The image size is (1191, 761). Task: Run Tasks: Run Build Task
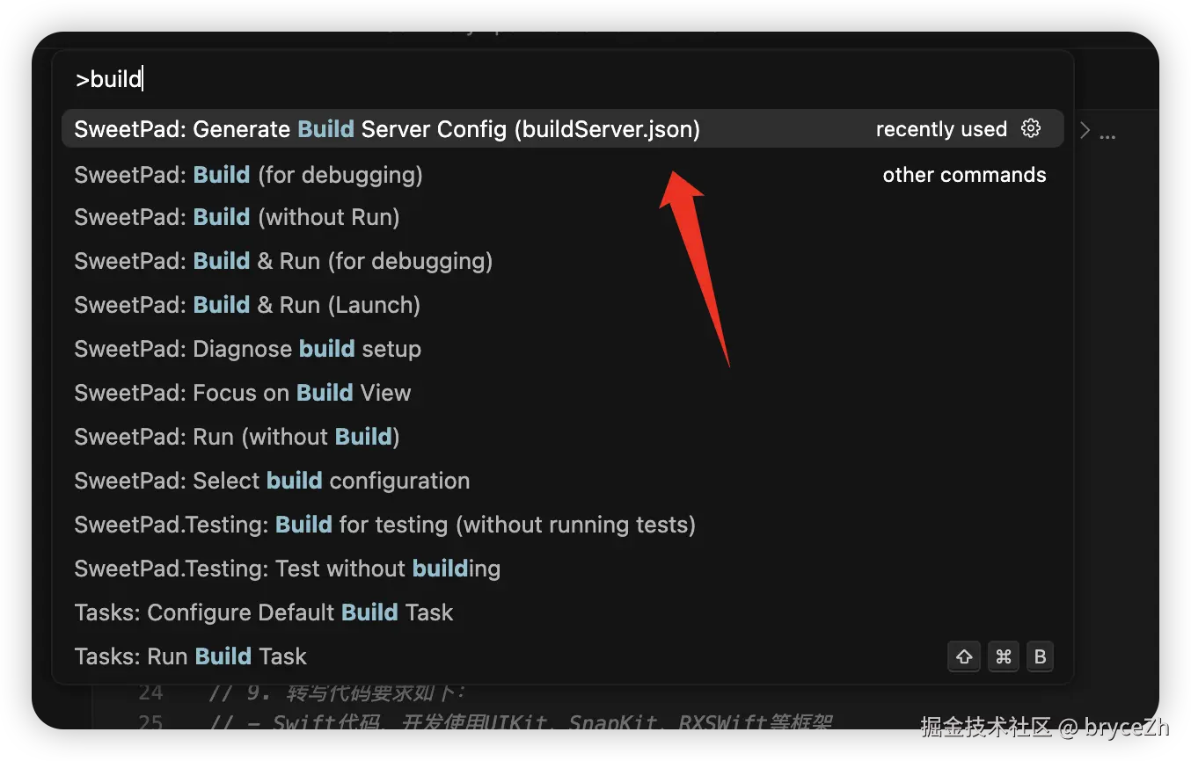pos(190,656)
